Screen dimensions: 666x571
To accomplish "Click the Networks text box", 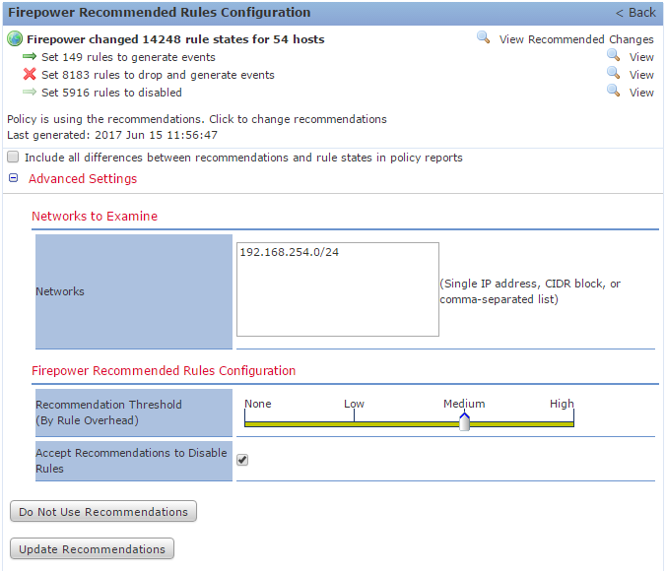I will coord(338,289).
